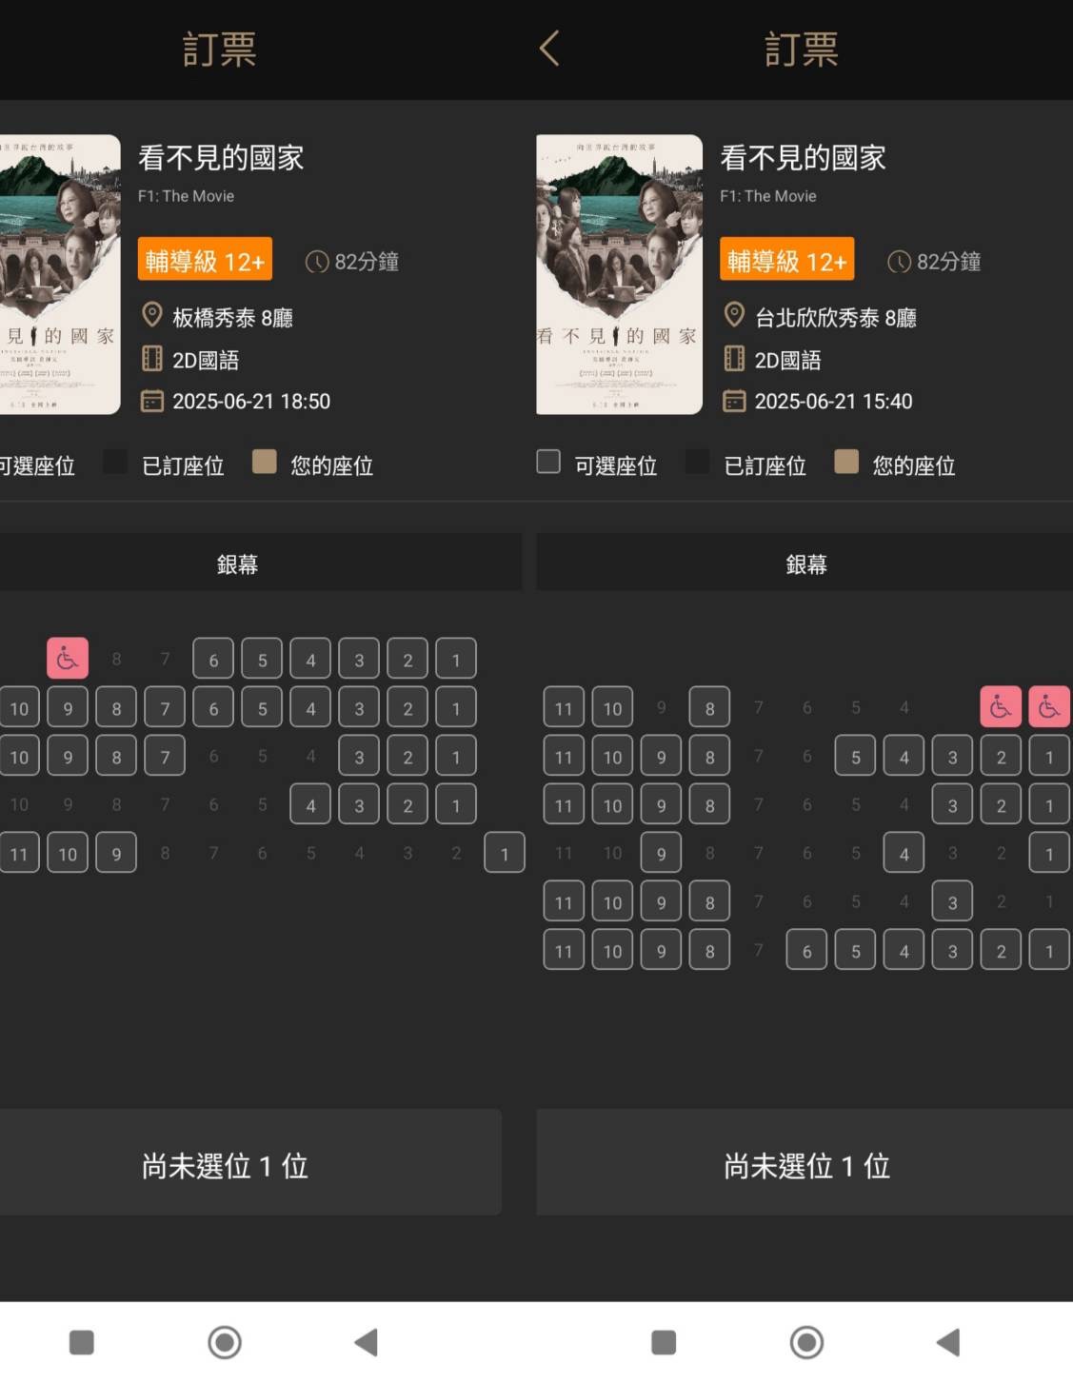The image size is (1073, 1383).
Task: Tap the Android home circle button on the left
Action: coord(225,1342)
